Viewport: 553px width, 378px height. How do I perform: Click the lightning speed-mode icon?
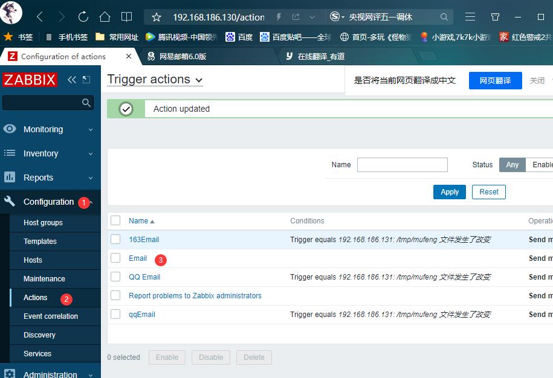(x=279, y=17)
